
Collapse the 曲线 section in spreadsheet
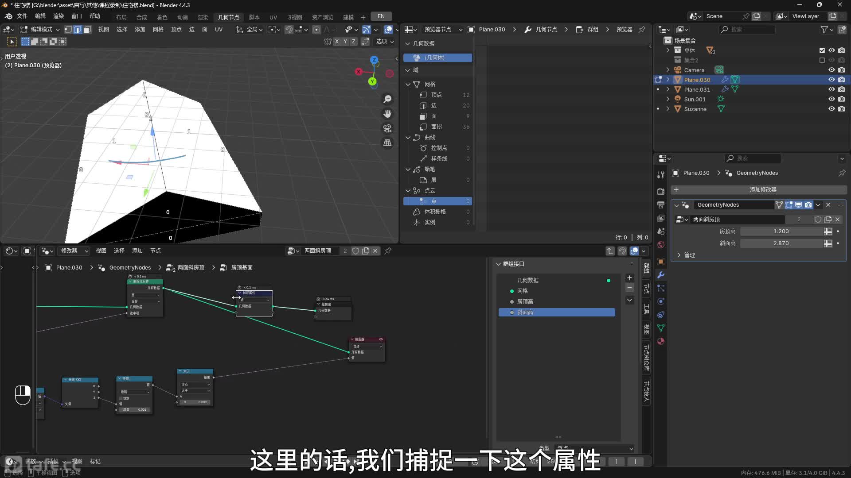[408, 138]
